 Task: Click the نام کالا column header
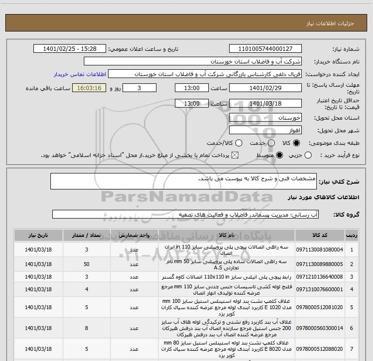227,235
